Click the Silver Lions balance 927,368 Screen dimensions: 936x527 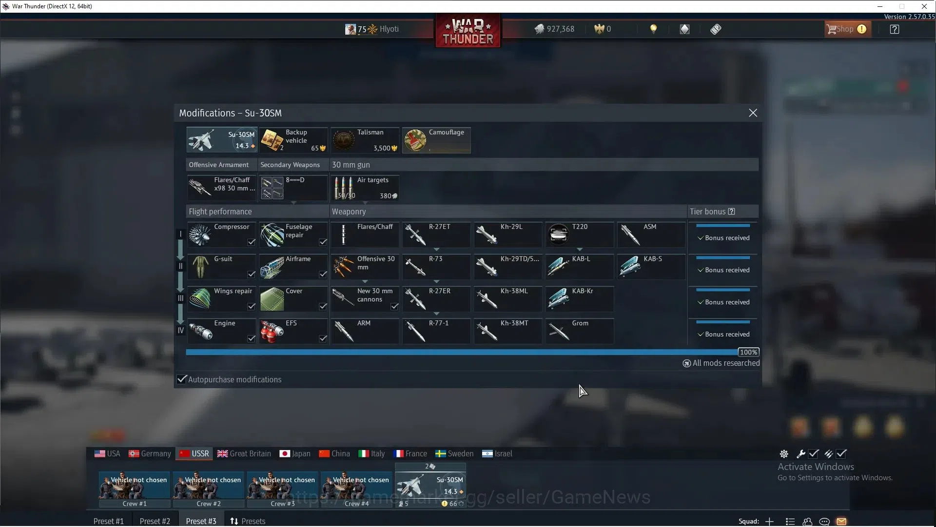click(554, 29)
